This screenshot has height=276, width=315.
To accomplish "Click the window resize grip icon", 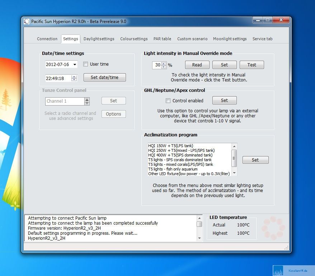I will (286, 248).
